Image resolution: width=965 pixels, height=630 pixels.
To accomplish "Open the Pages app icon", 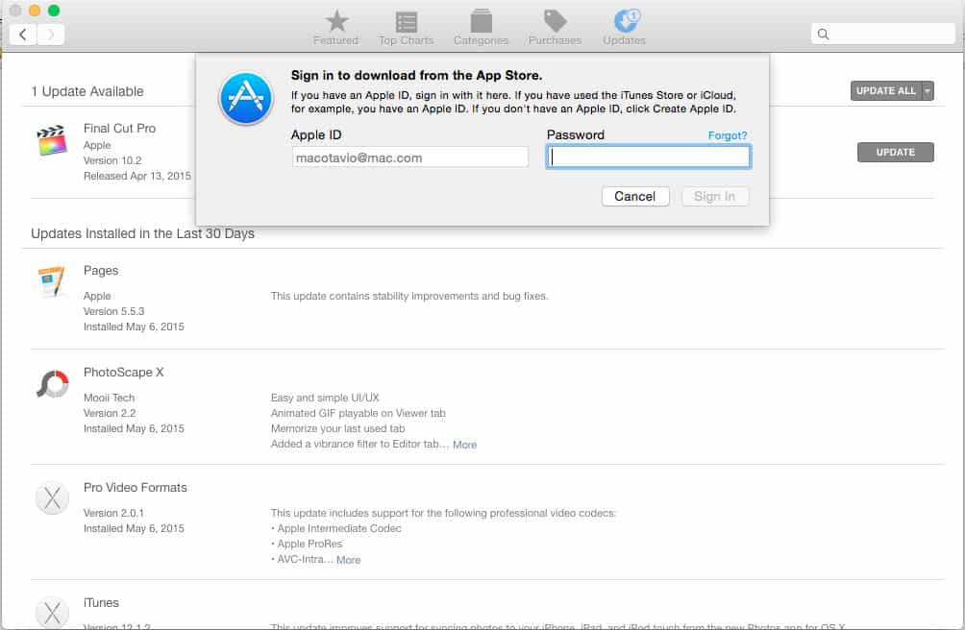I will 52,281.
